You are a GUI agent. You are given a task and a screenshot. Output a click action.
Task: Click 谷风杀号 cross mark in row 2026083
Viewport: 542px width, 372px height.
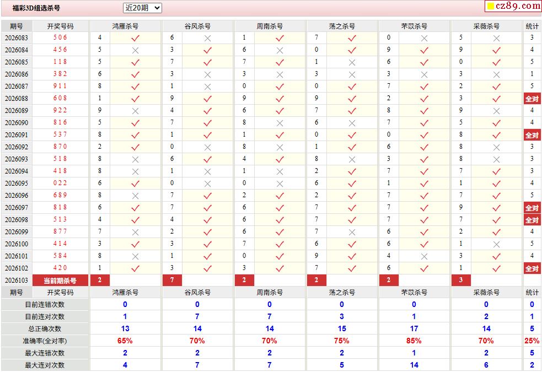(207, 39)
